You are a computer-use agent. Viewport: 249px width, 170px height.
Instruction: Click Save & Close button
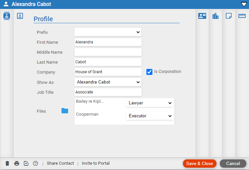pos(200,163)
